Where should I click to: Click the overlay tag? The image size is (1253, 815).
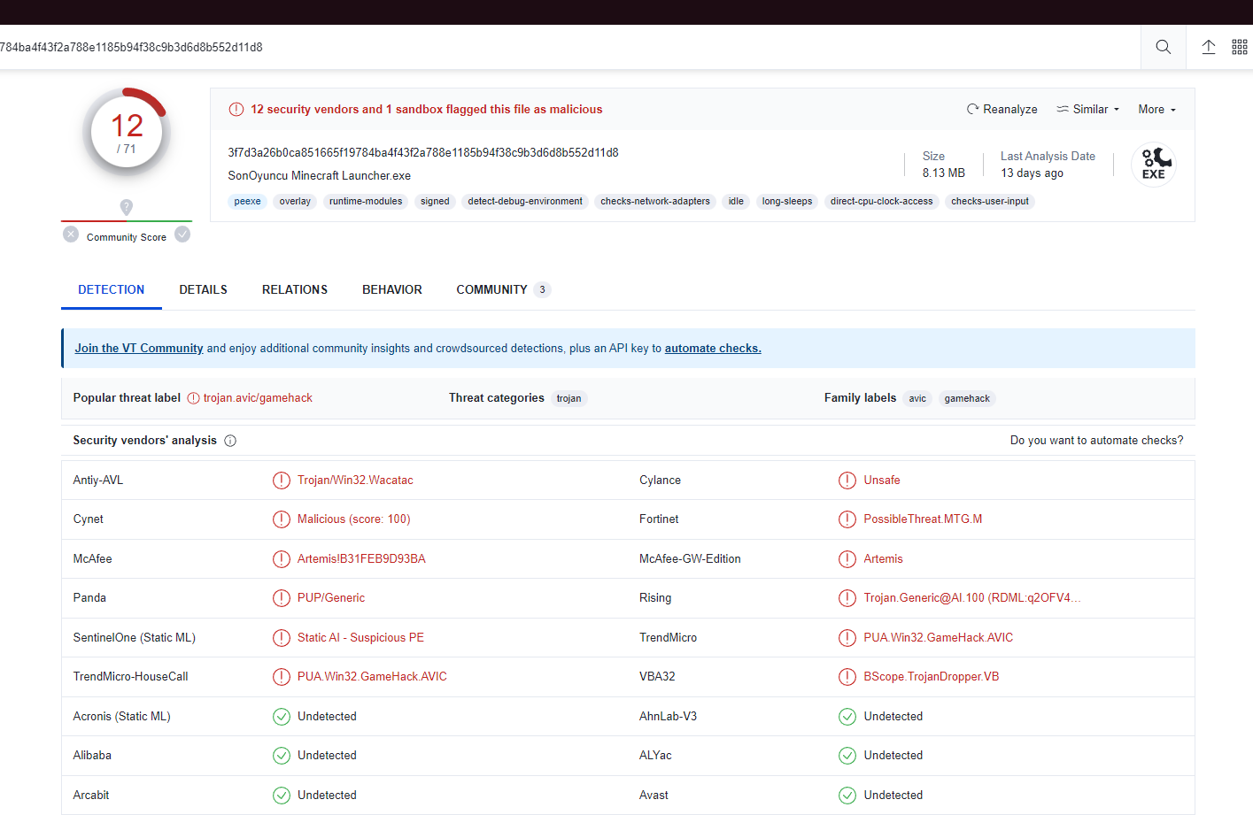[x=295, y=202]
